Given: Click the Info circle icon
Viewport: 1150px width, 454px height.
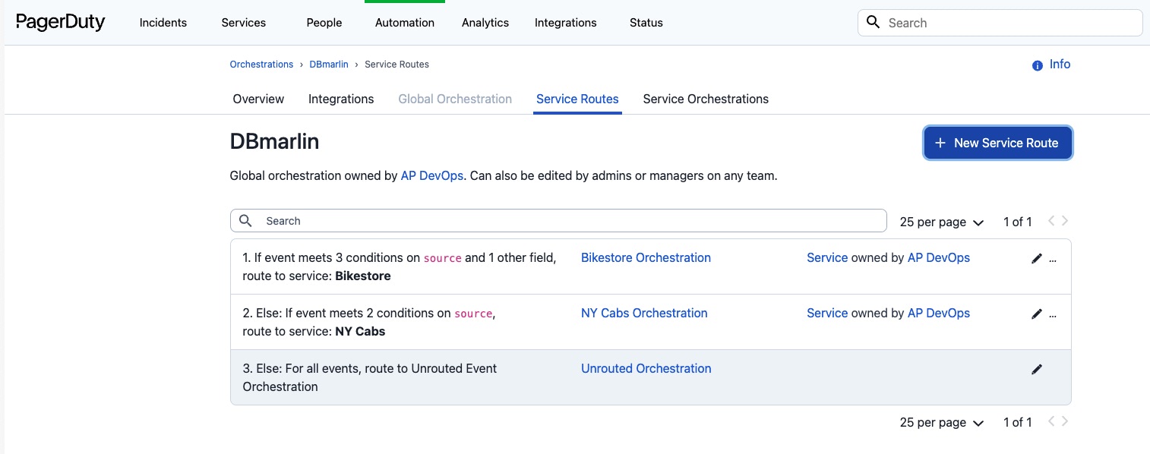Looking at the screenshot, I should click(x=1038, y=65).
